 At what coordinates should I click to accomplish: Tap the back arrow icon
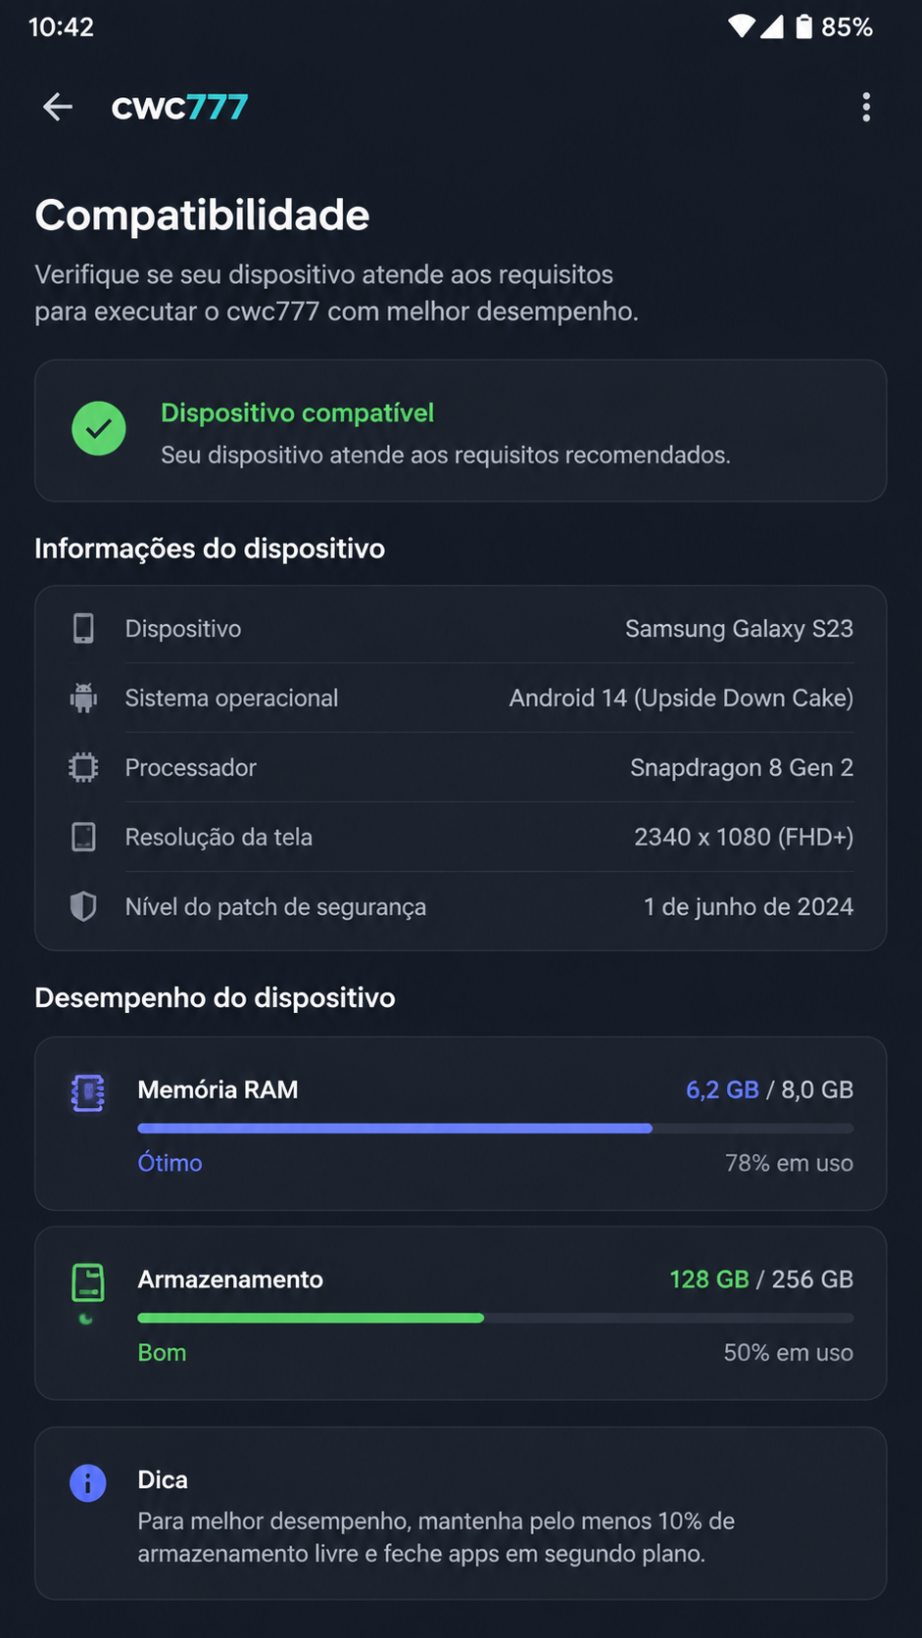click(58, 107)
